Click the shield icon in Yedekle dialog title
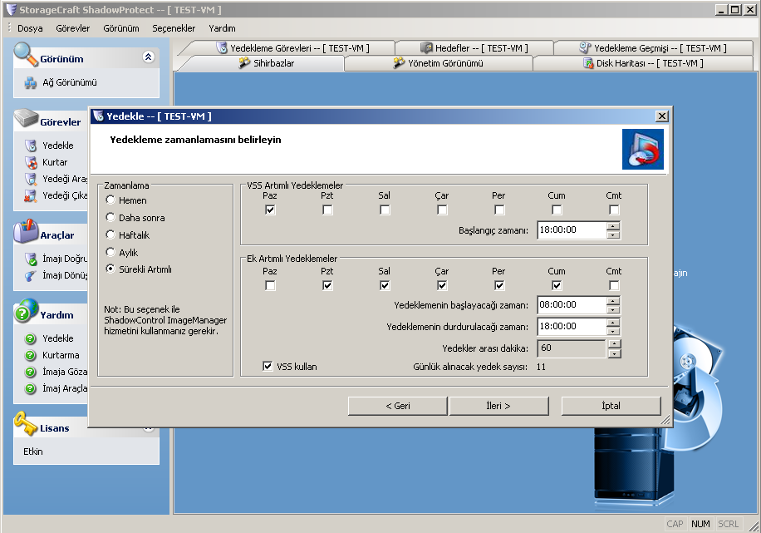This screenshot has width=761, height=533. point(99,116)
